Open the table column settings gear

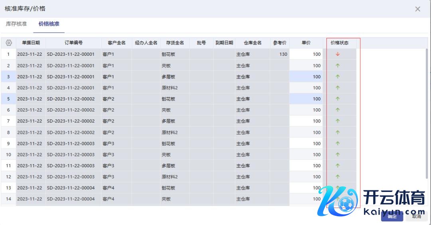pos(8,43)
